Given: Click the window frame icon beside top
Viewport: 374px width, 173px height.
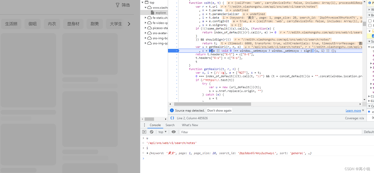Looking at the screenshot, I should click(x=146, y=2).
